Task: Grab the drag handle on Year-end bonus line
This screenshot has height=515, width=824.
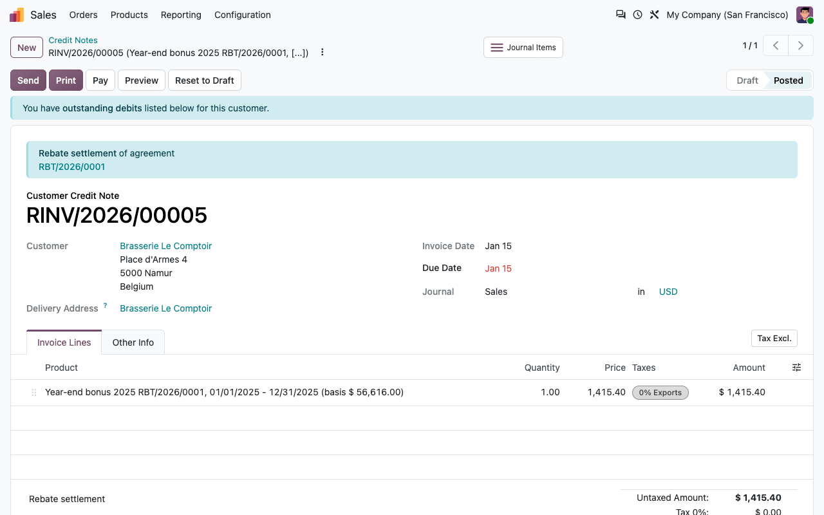Action: 34,393
